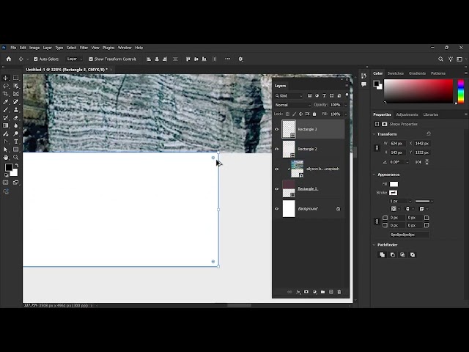
Task: Click the Untitled-1 document tab
Action: [67, 70]
